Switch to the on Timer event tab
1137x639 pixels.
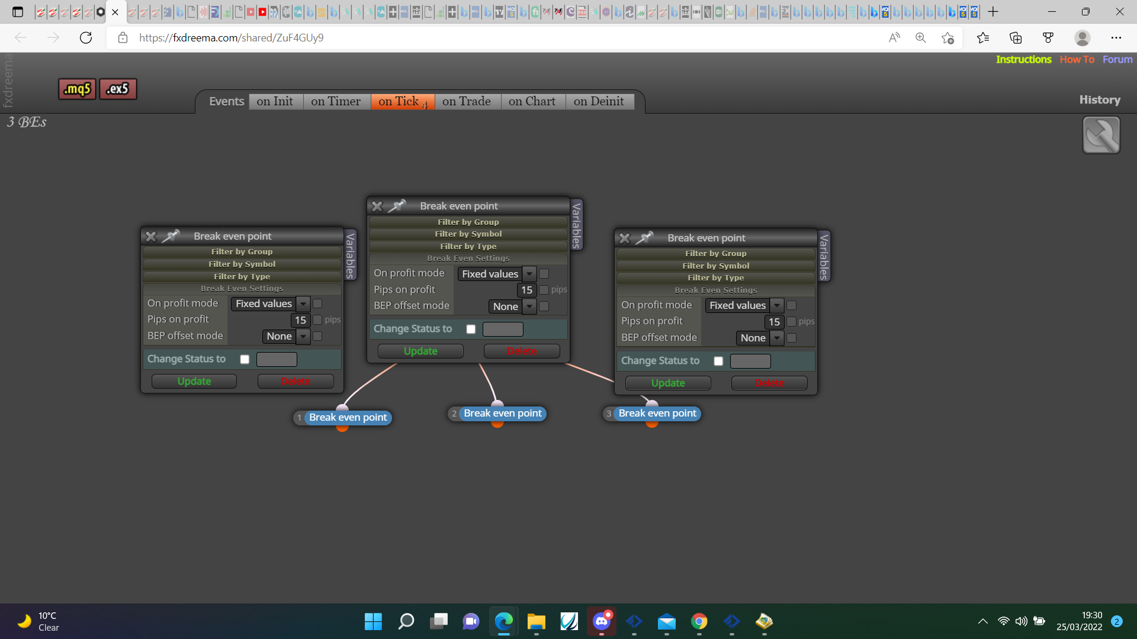point(336,102)
